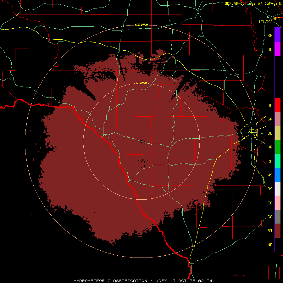Select the red HA legend swatch

pos(278,105)
